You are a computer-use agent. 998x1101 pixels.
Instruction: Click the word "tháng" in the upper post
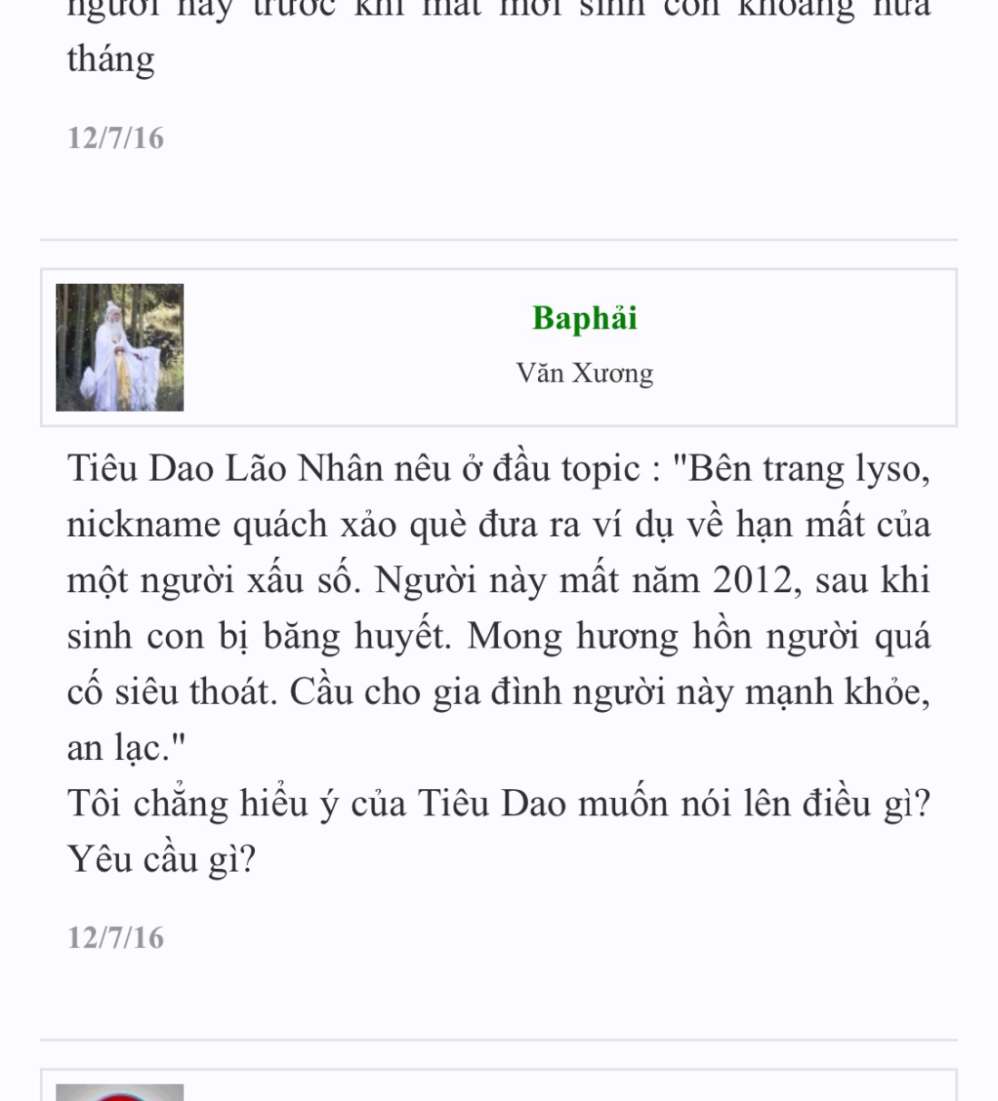coord(111,60)
